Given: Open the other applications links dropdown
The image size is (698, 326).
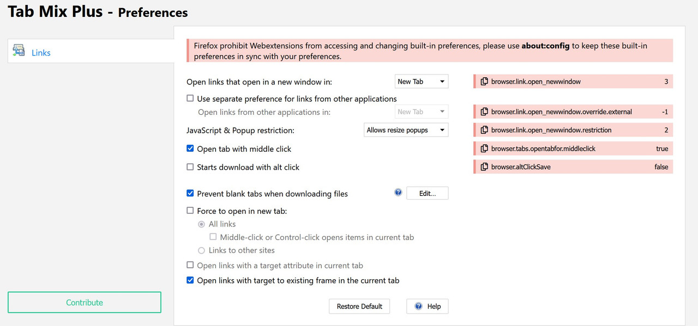Looking at the screenshot, I should [422, 112].
